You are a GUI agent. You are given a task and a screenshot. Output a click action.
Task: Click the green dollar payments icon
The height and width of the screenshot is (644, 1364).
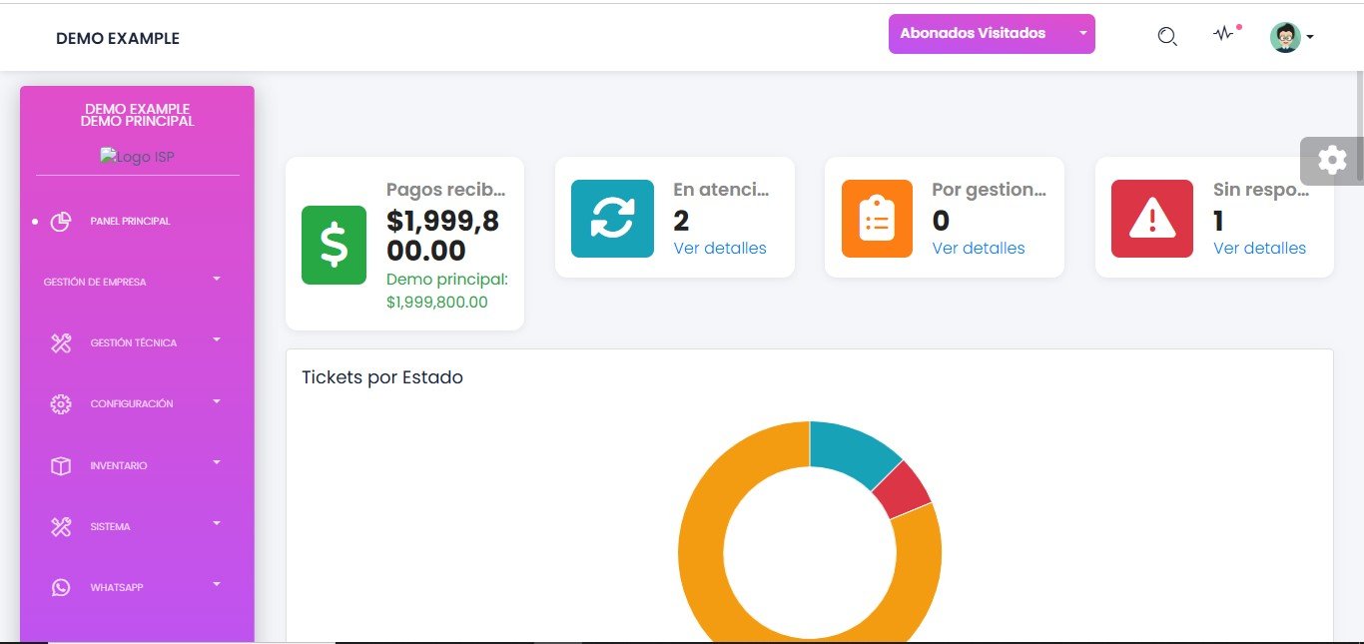point(334,245)
